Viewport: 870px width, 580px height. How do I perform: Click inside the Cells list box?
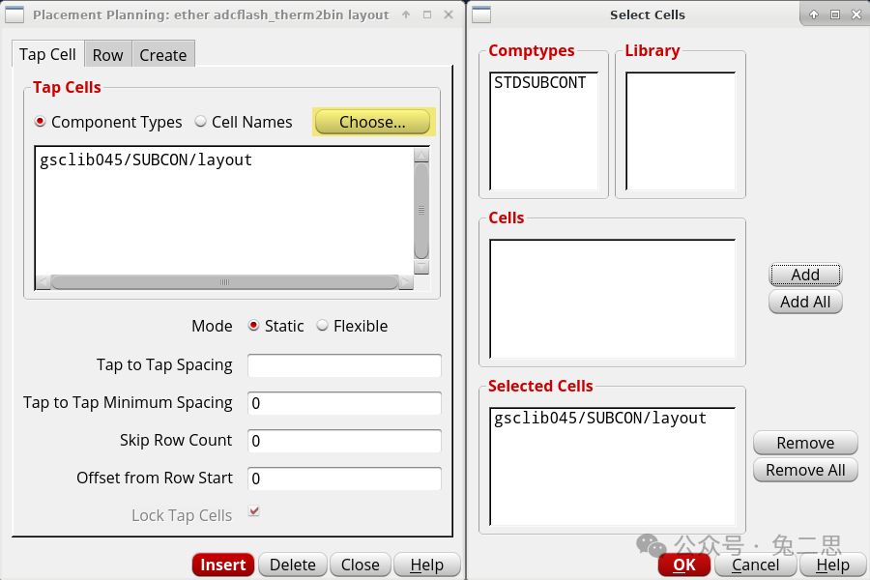tap(613, 299)
